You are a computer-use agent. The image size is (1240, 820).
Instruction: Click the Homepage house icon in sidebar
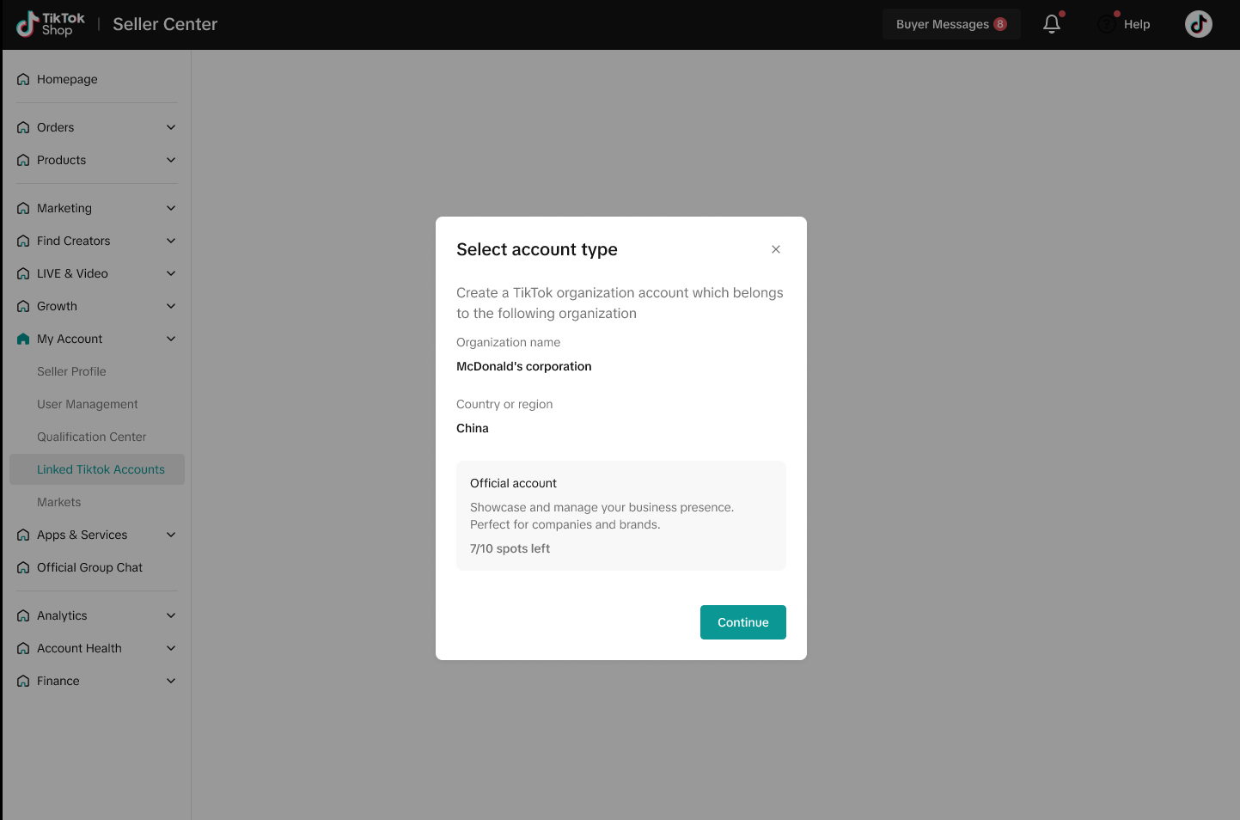pyautogui.click(x=23, y=79)
